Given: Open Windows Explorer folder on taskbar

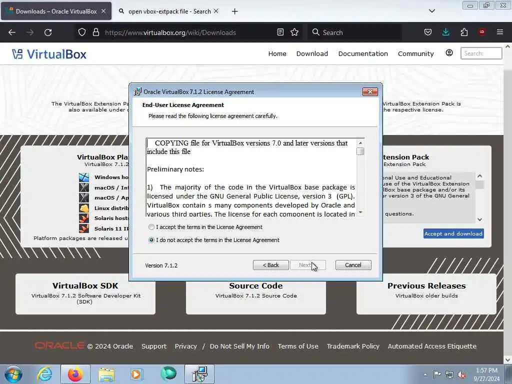Looking at the screenshot, I should click(x=106, y=374).
